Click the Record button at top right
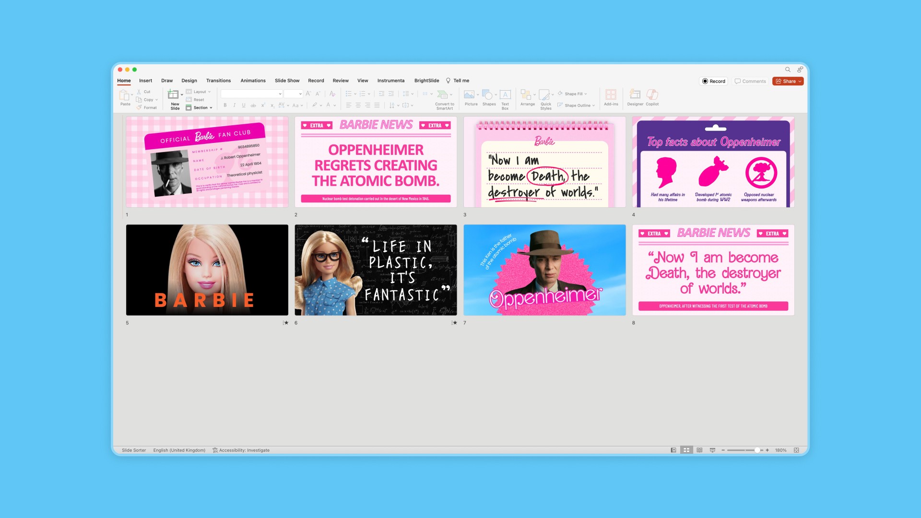The image size is (921, 518). click(713, 82)
